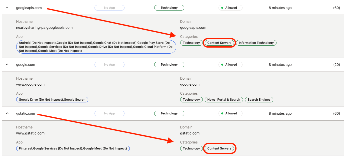Image resolution: width=346 pixels, height=158 pixels.
Task: Click the Hostname label in gstatic.com details
Action: (24, 127)
